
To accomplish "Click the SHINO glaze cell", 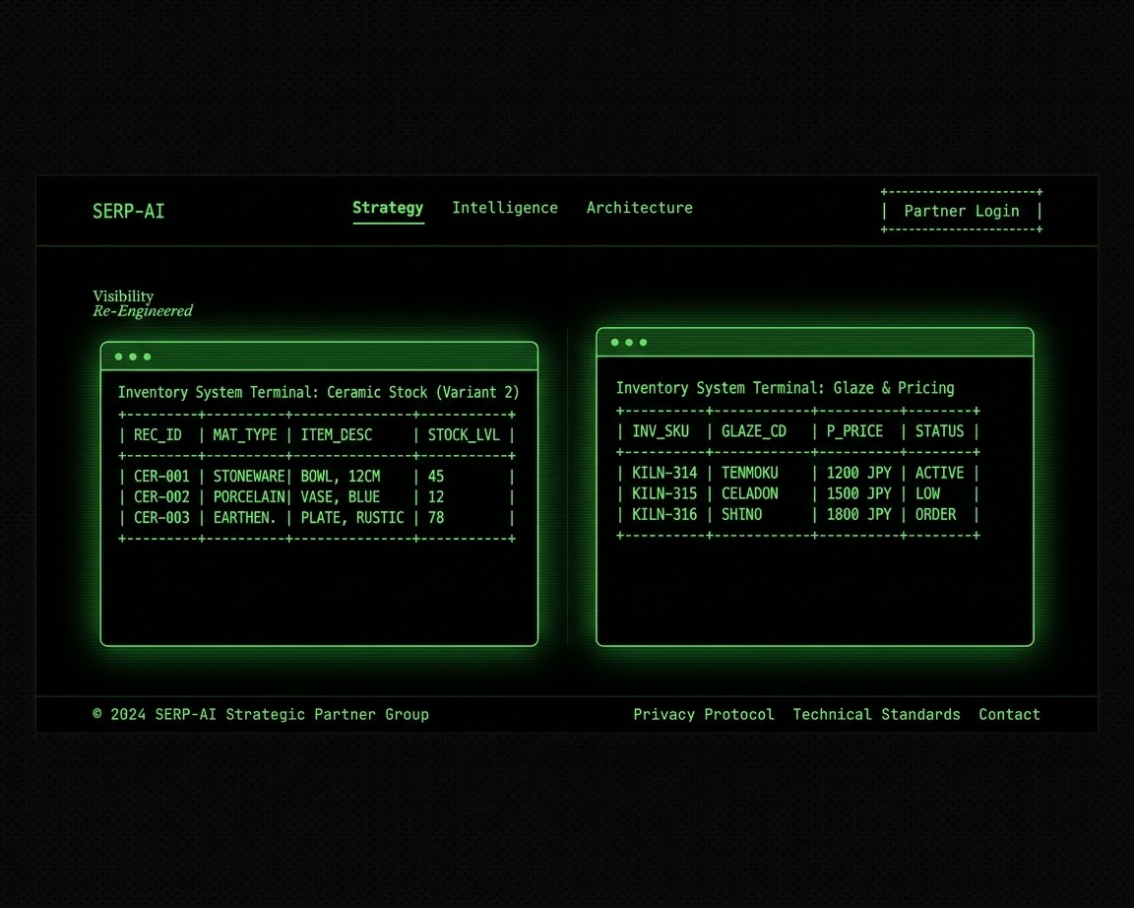I will pyautogui.click(x=742, y=514).
